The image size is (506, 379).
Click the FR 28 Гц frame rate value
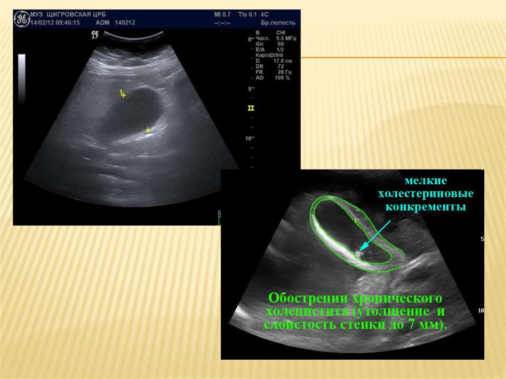pyautogui.click(x=273, y=72)
